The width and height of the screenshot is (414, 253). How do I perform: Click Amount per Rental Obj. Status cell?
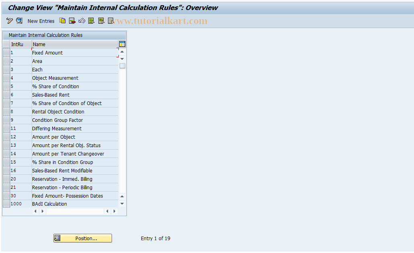point(75,146)
